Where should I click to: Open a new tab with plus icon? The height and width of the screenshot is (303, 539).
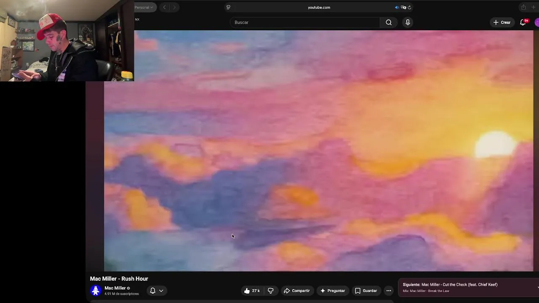(534, 7)
